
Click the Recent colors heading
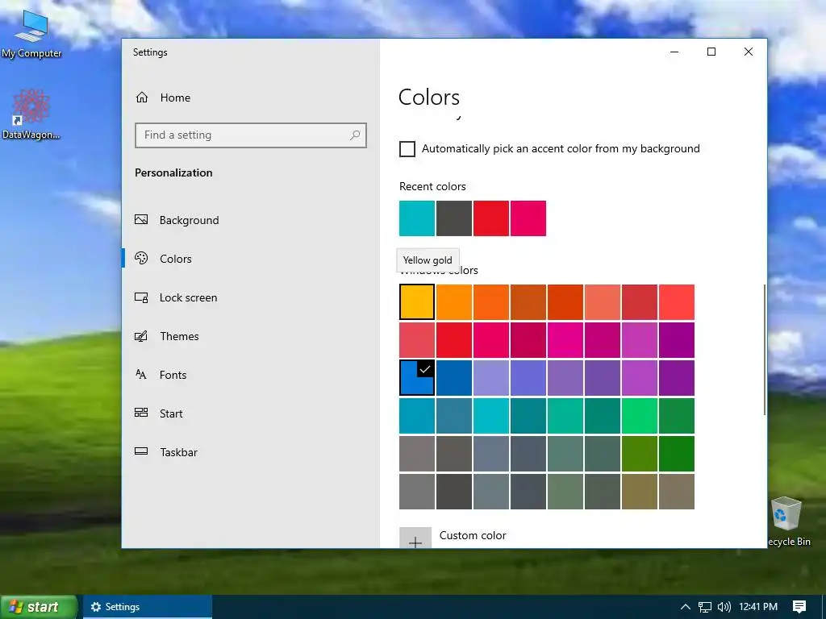(x=432, y=186)
